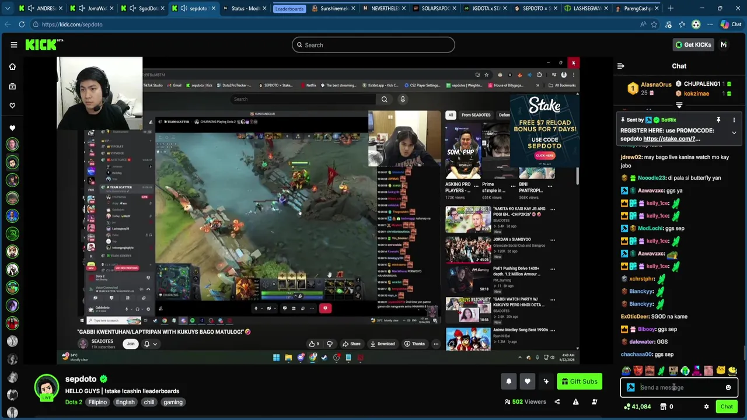The height and width of the screenshot is (420, 747).
Task: Switch to Status browser tab
Action: tap(245, 8)
